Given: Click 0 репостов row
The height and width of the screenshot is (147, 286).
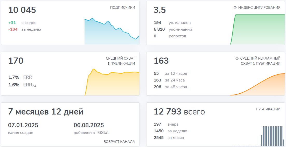Looking at the screenshot, I should pos(170,36).
